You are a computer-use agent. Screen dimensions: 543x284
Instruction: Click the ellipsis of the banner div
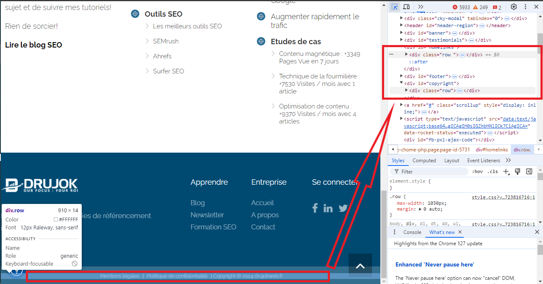(x=455, y=33)
